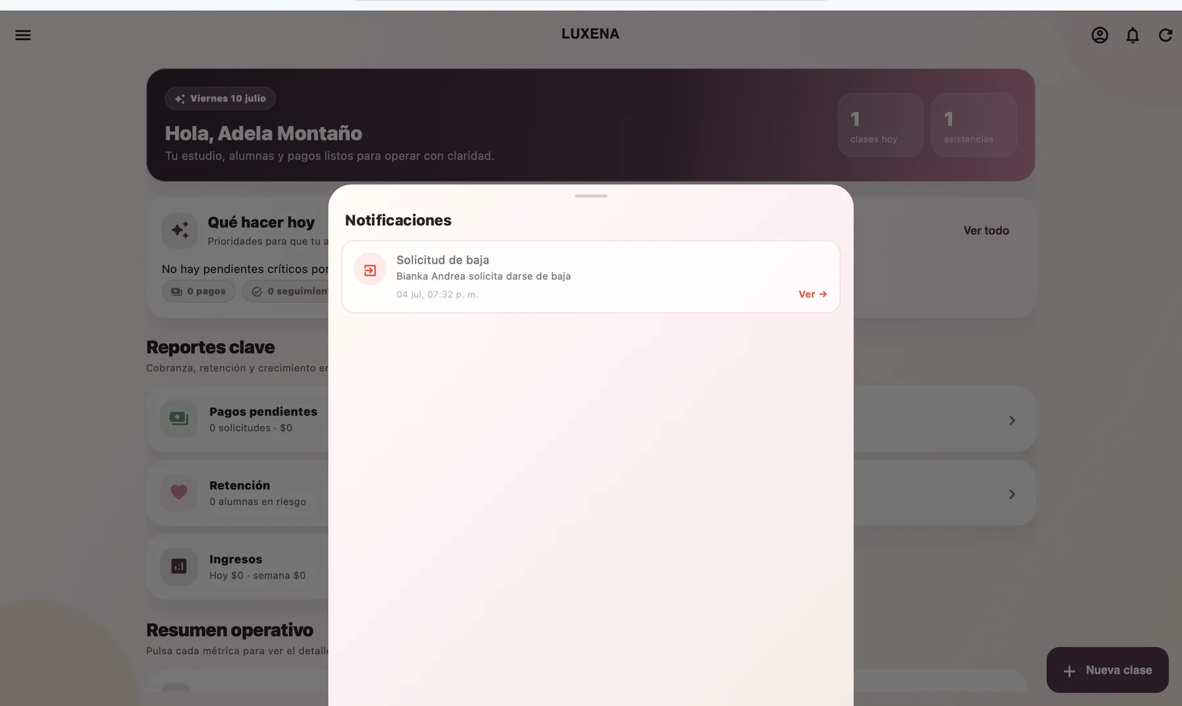
Task: Click the LUXENA title
Action: [x=590, y=33]
